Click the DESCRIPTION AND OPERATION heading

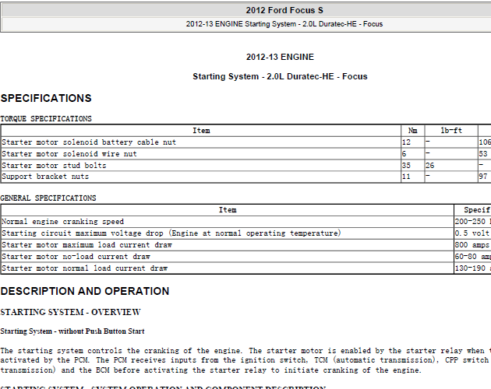(85, 292)
